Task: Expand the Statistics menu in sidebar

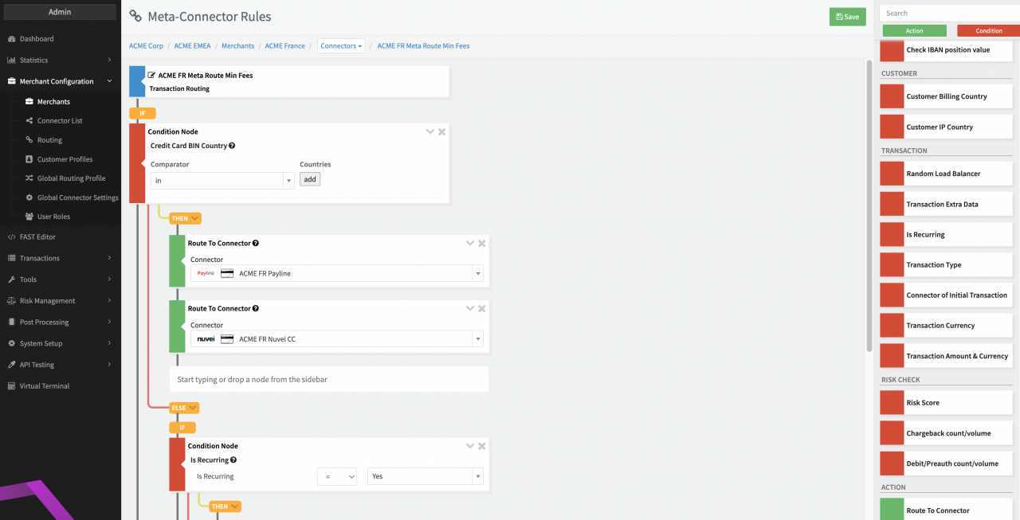Action: pyautogui.click(x=60, y=60)
